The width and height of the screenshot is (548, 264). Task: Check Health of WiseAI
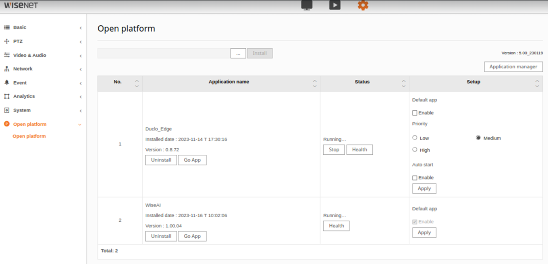tap(336, 226)
